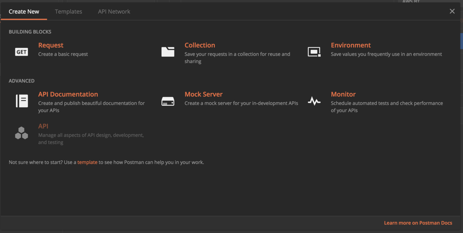The height and width of the screenshot is (233, 463).
Task: Click 'Create a basic request' description
Action: click(63, 54)
